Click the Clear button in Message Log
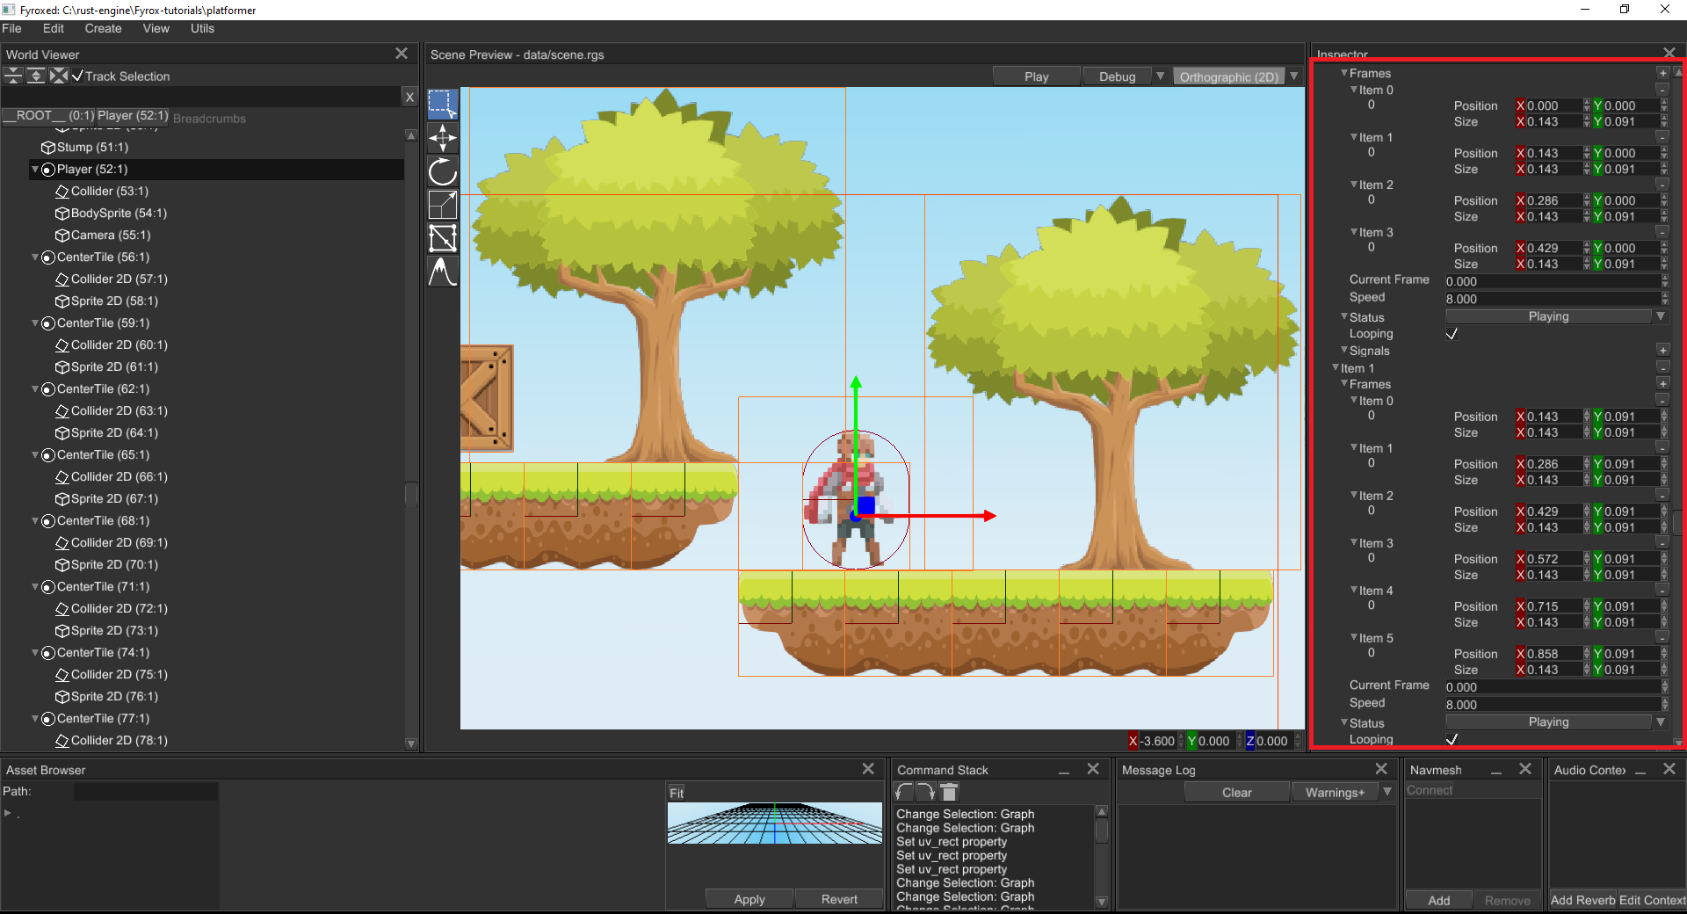The height and width of the screenshot is (914, 1687). 1236,792
